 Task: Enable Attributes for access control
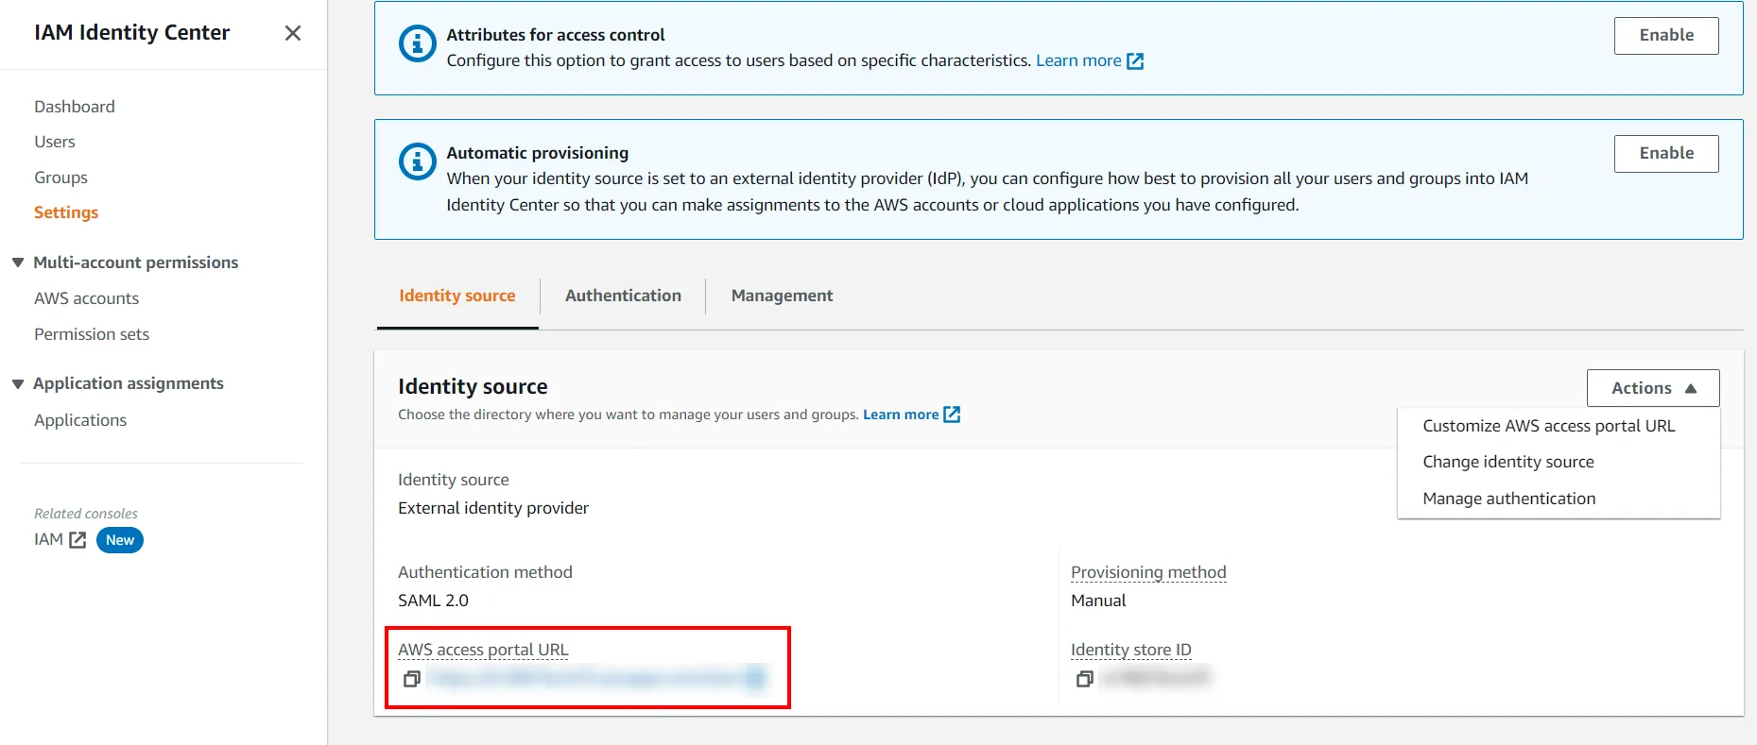(x=1665, y=35)
